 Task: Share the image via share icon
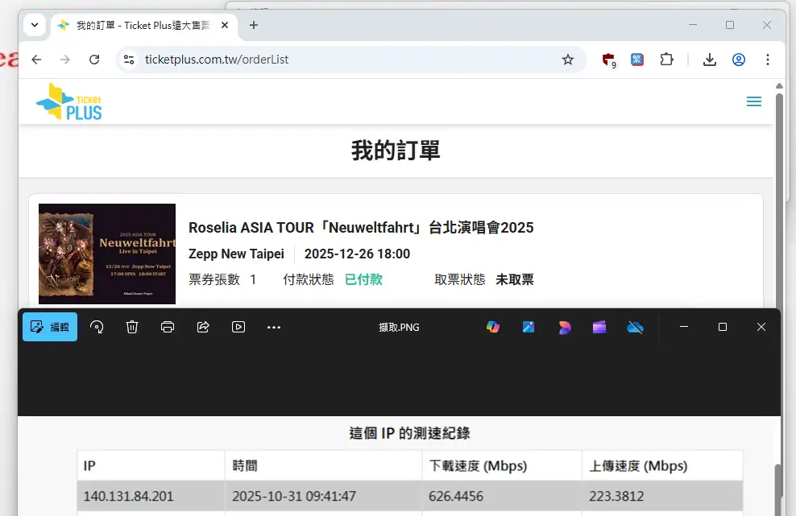pos(203,327)
